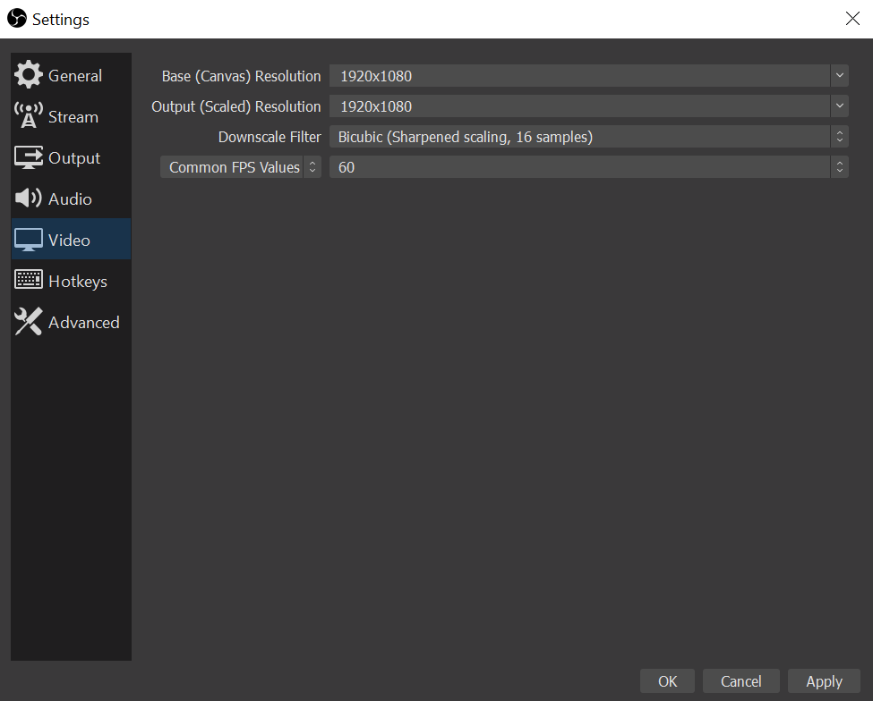Open the Downscale Filter dropdown
The image size is (873, 701).
coord(588,137)
